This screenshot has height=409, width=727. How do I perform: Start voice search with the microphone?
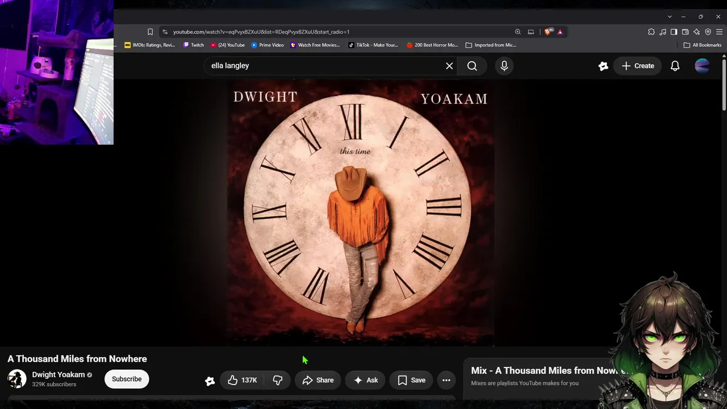pos(504,66)
